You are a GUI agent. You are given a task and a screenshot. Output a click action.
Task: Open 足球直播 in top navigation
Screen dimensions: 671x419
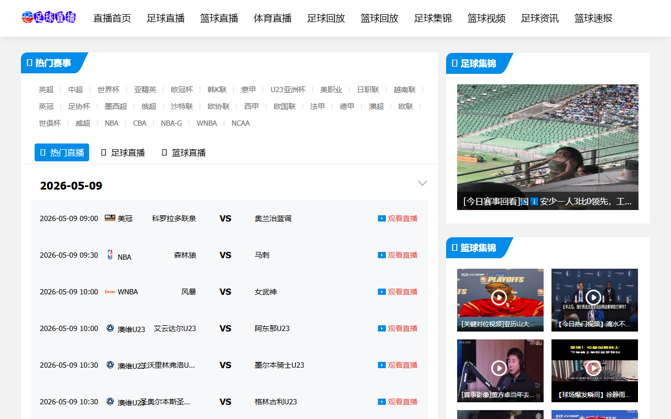166,18
